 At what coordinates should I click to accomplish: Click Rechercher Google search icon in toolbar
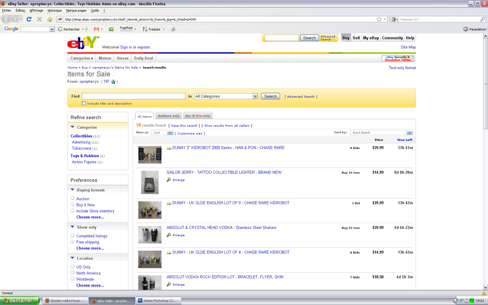click(x=60, y=29)
